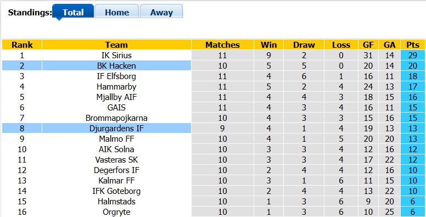This screenshot has height=217, width=426.
Task: Click the Matches column header
Action: click(222, 44)
